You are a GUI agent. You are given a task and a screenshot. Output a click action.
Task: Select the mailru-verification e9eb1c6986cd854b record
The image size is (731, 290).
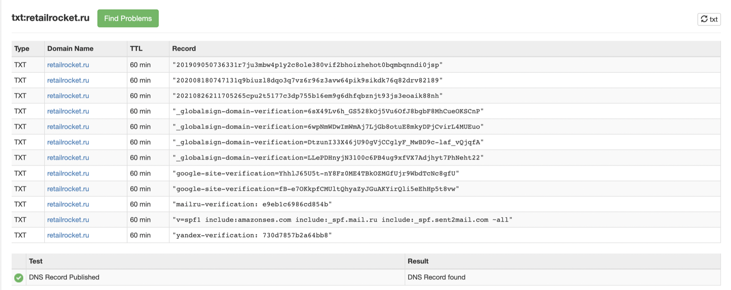[252, 204]
